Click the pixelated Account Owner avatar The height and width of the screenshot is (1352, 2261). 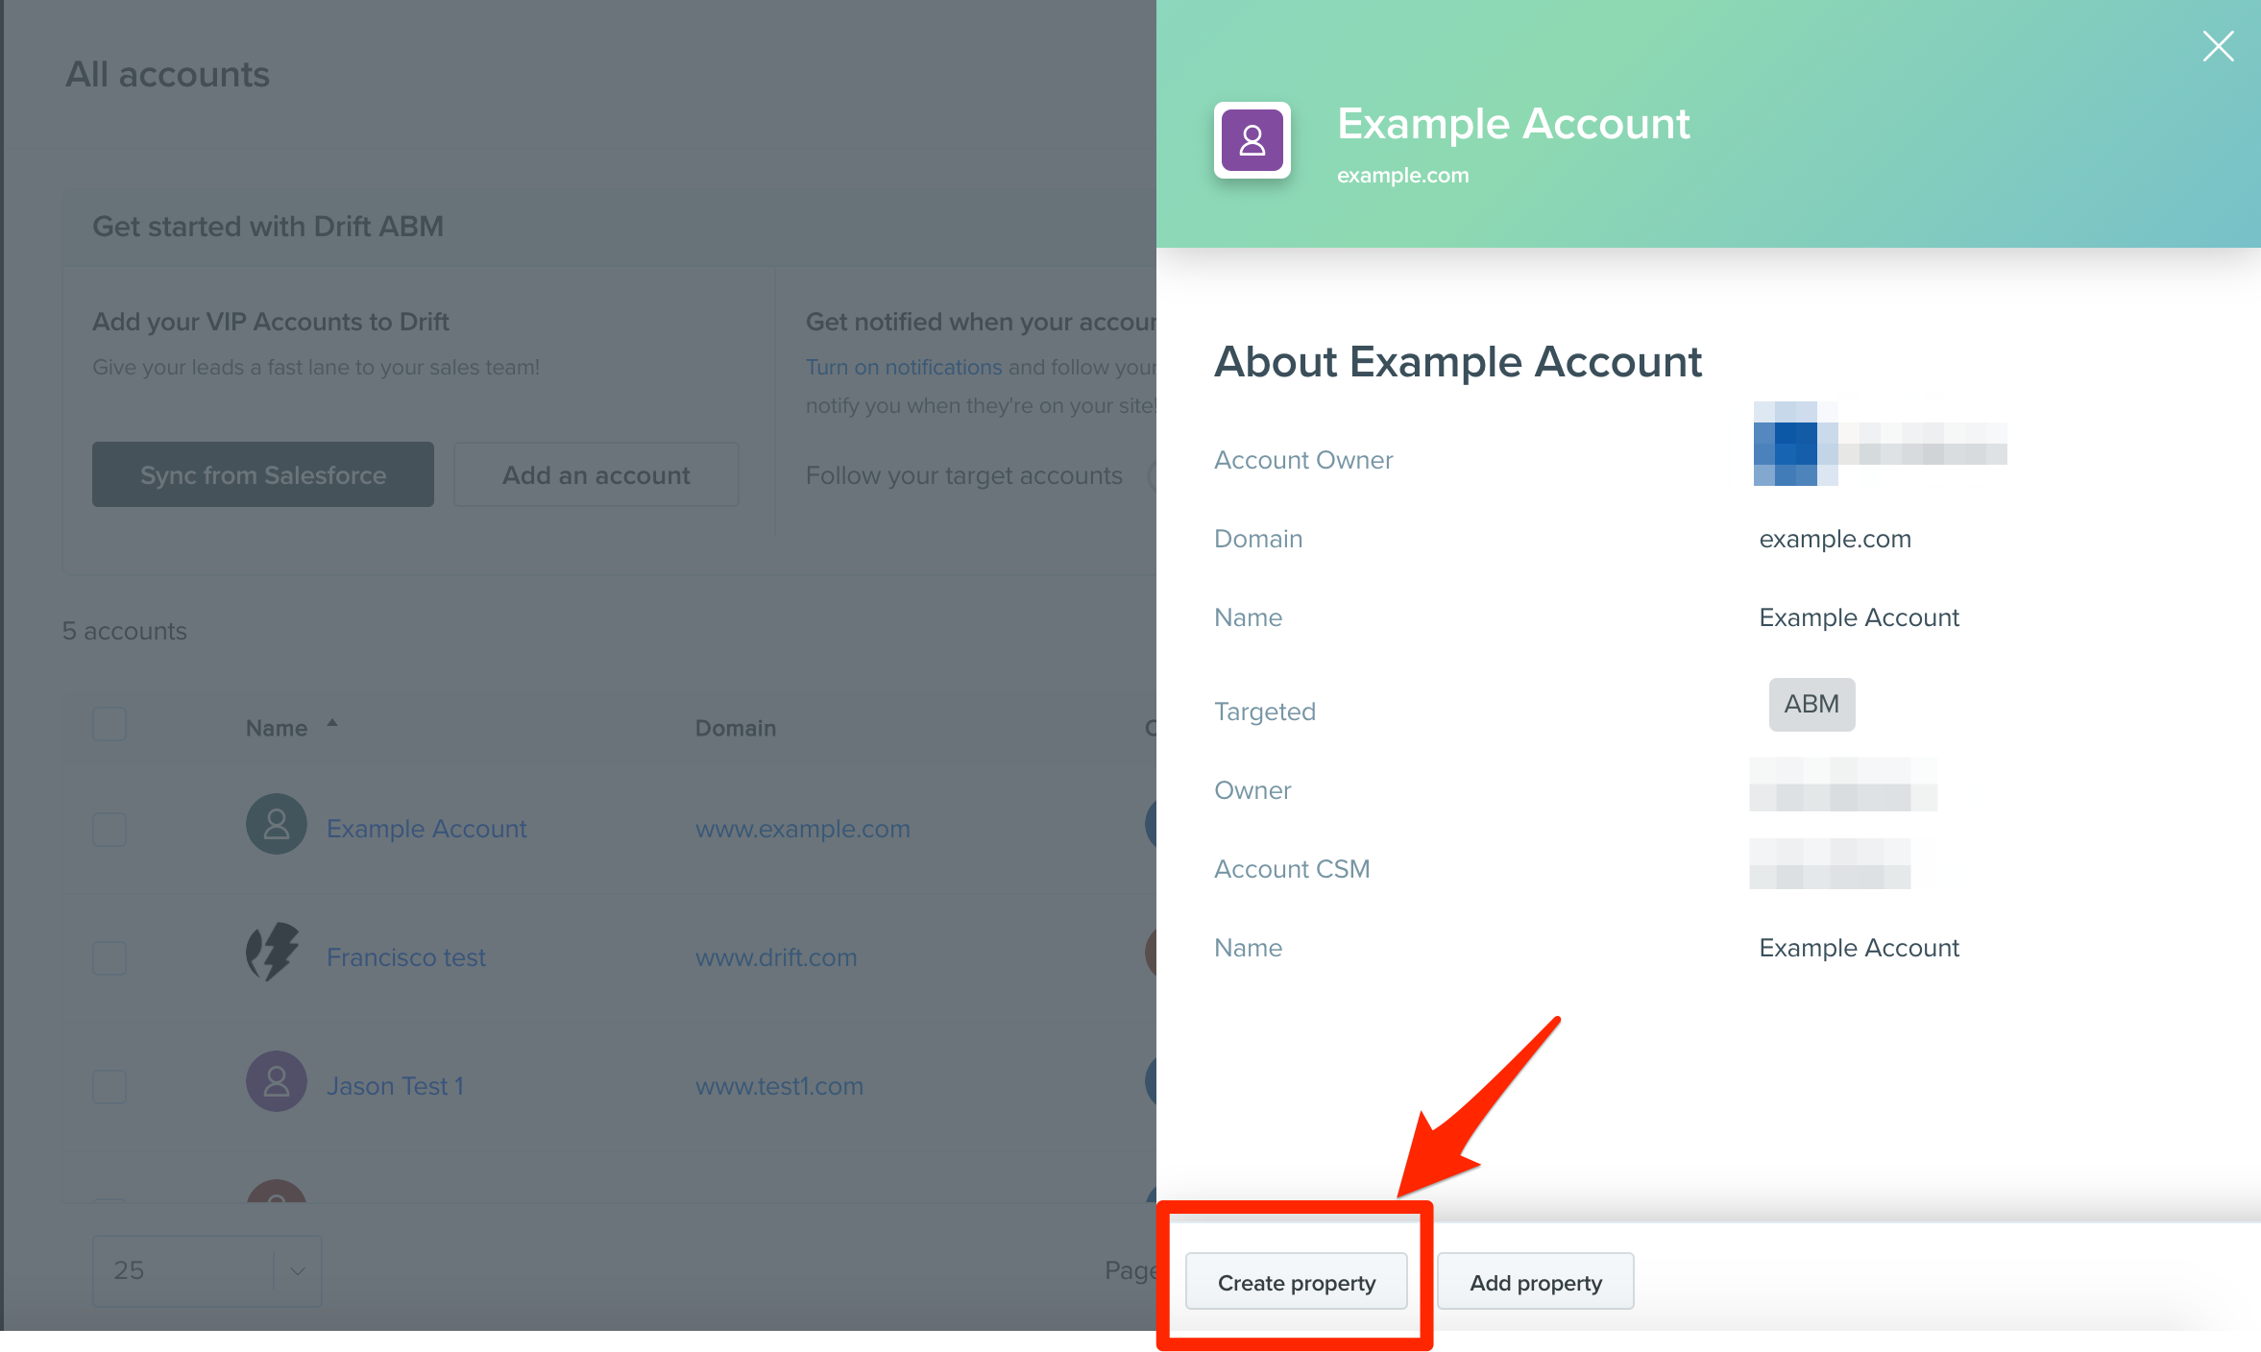tap(1795, 444)
